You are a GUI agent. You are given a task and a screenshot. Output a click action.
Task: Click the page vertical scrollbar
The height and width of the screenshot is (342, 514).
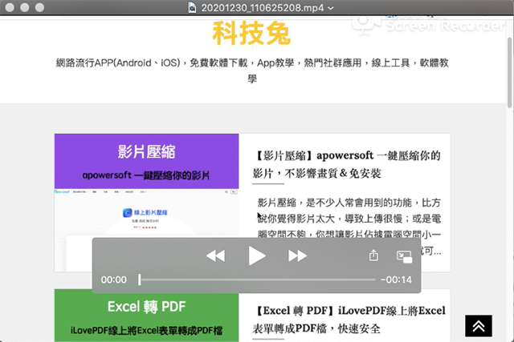[509, 73]
